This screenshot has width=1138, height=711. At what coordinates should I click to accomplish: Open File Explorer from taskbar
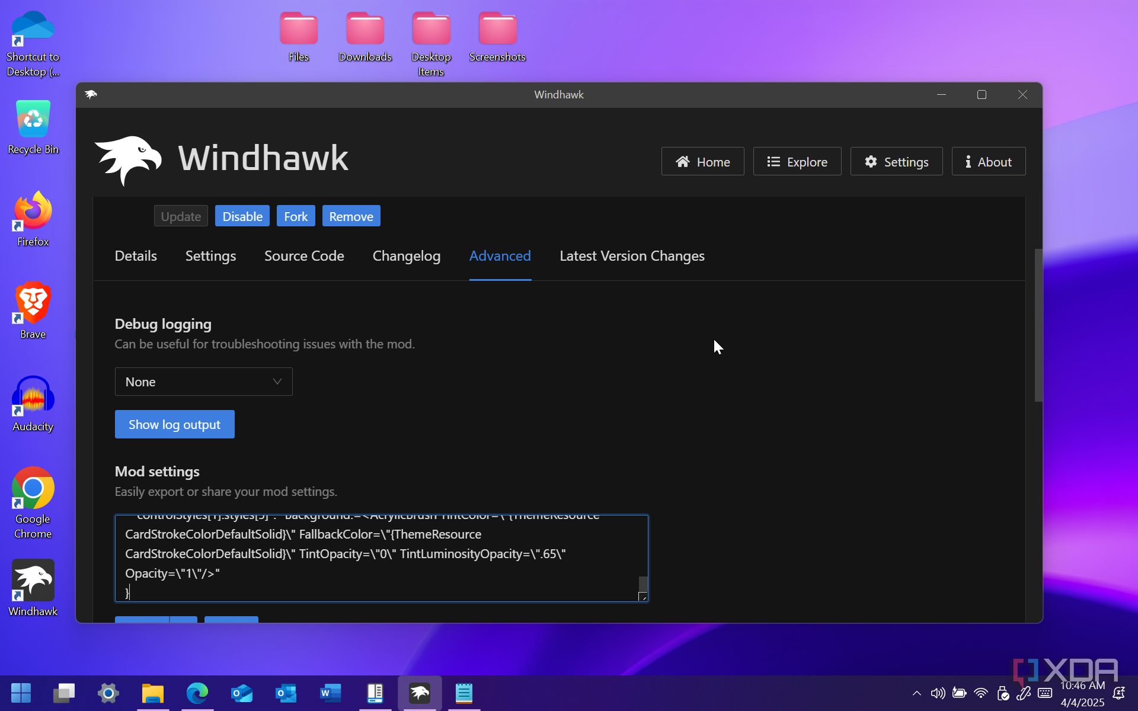153,693
